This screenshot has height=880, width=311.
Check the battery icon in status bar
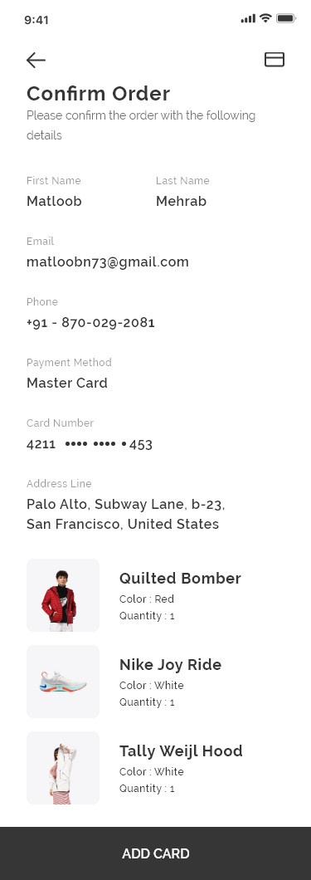click(x=286, y=18)
